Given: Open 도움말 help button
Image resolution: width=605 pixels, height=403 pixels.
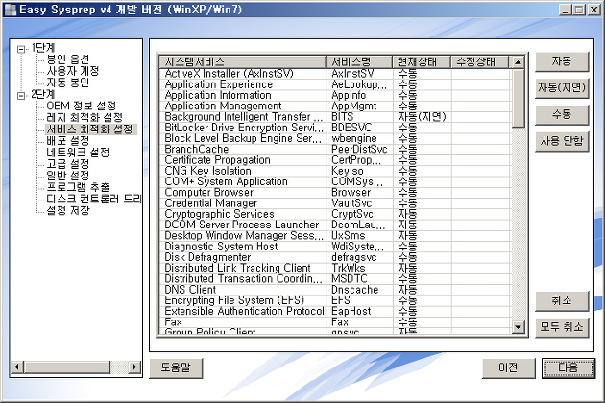Looking at the screenshot, I should click(176, 367).
